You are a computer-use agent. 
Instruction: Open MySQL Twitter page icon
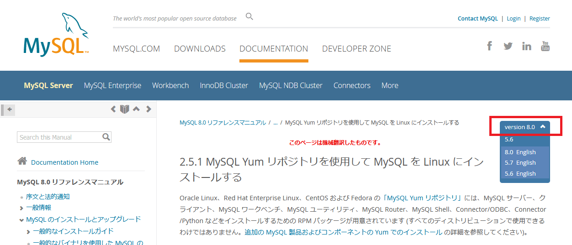508,46
